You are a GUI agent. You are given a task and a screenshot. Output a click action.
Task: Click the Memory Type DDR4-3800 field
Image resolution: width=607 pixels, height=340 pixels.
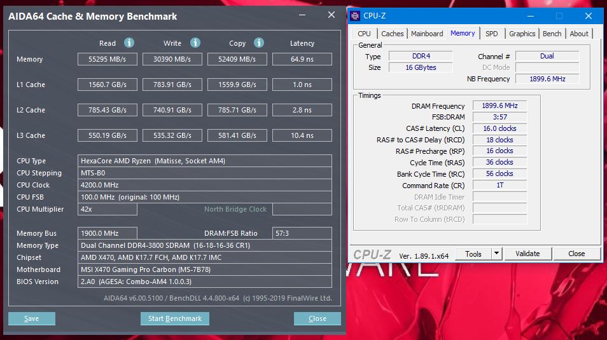pyautogui.click(x=205, y=245)
